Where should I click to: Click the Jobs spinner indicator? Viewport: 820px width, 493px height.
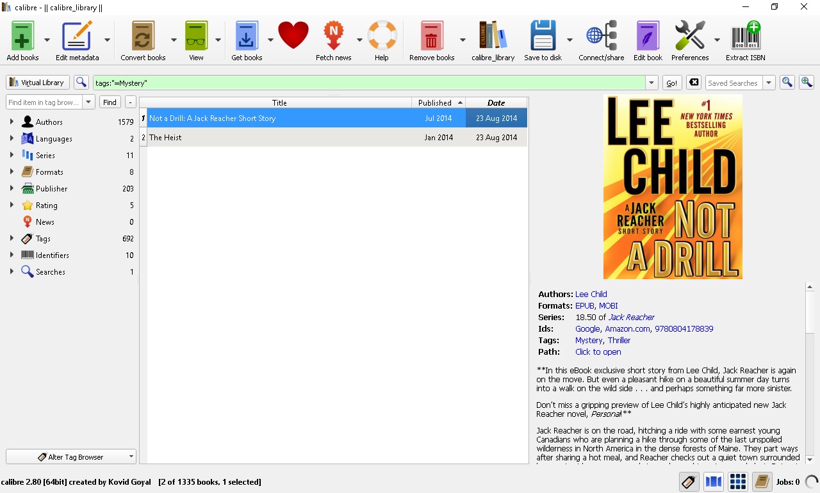click(811, 482)
